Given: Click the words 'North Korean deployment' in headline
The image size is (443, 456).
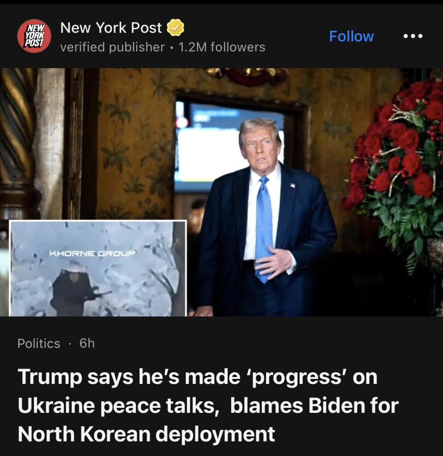Looking at the screenshot, I should tap(146, 434).
